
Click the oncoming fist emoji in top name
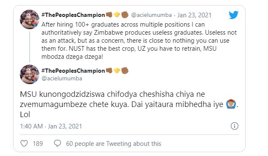click(109, 15)
